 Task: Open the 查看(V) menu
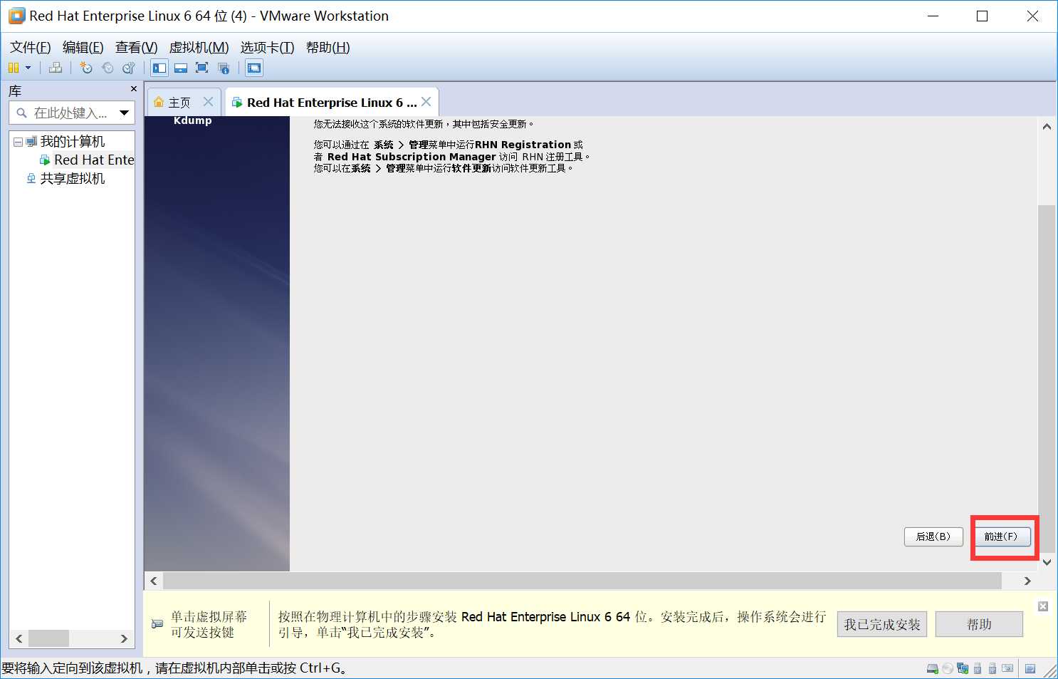click(x=137, y=47)
